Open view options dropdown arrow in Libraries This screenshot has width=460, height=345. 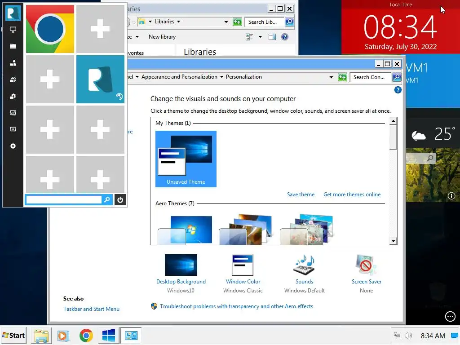(260, 37)
